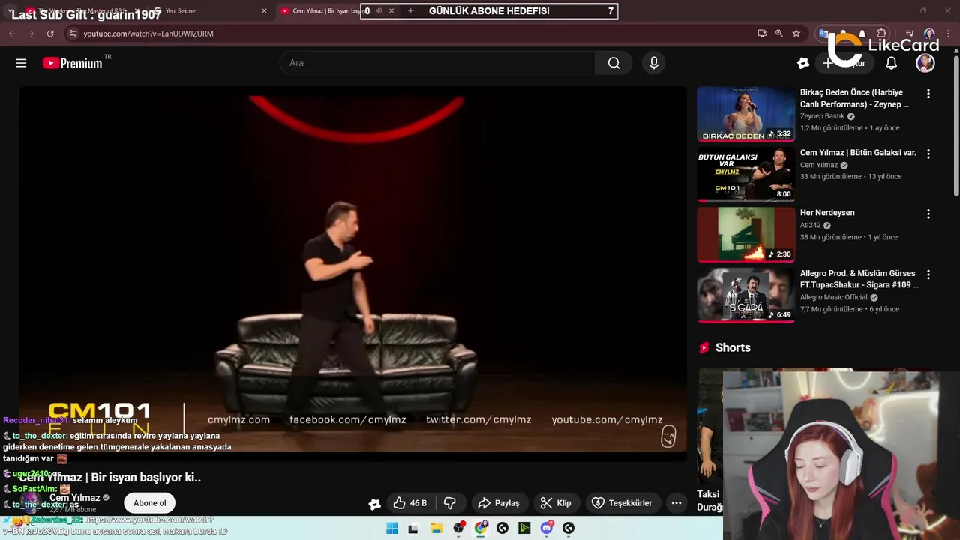This screenshot has width=960, height=540.
Task: Open Task View in the taskbar
Action: (413, 528)
